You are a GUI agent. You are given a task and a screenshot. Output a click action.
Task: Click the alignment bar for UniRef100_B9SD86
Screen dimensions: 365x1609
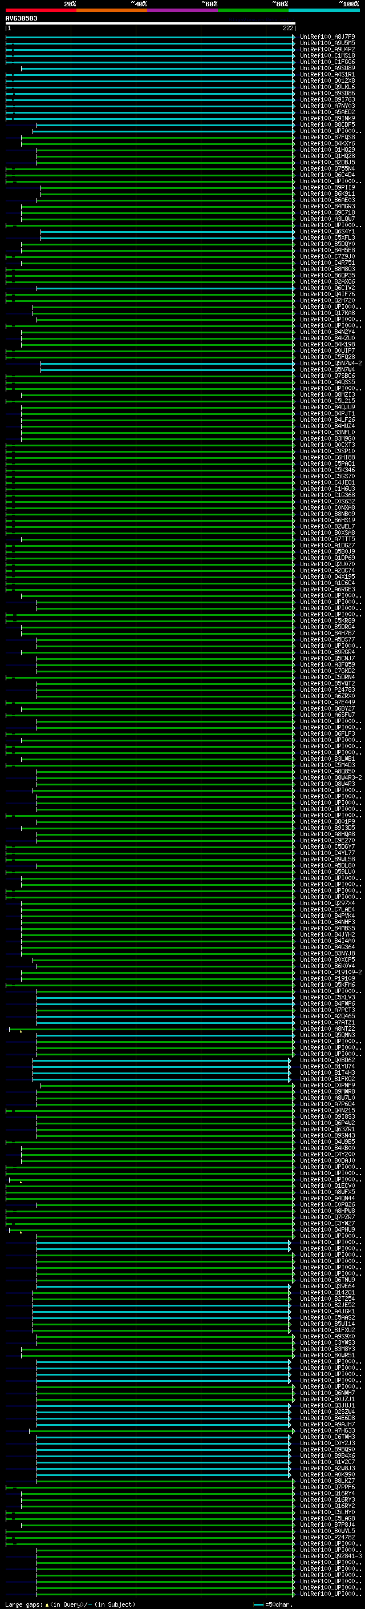(x=151, y=94)
